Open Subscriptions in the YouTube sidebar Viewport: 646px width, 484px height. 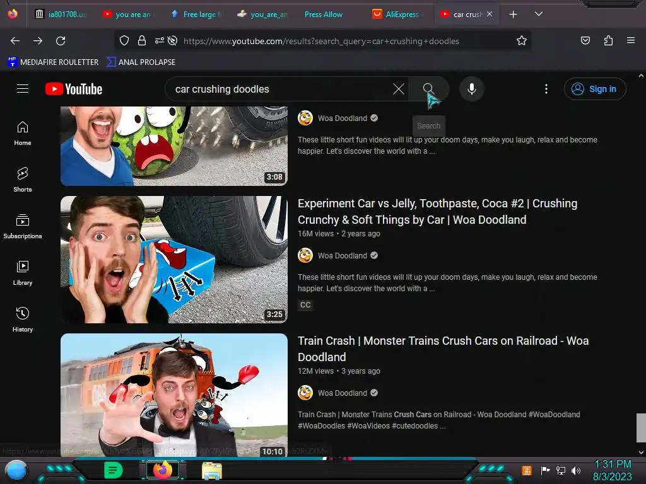23,226
